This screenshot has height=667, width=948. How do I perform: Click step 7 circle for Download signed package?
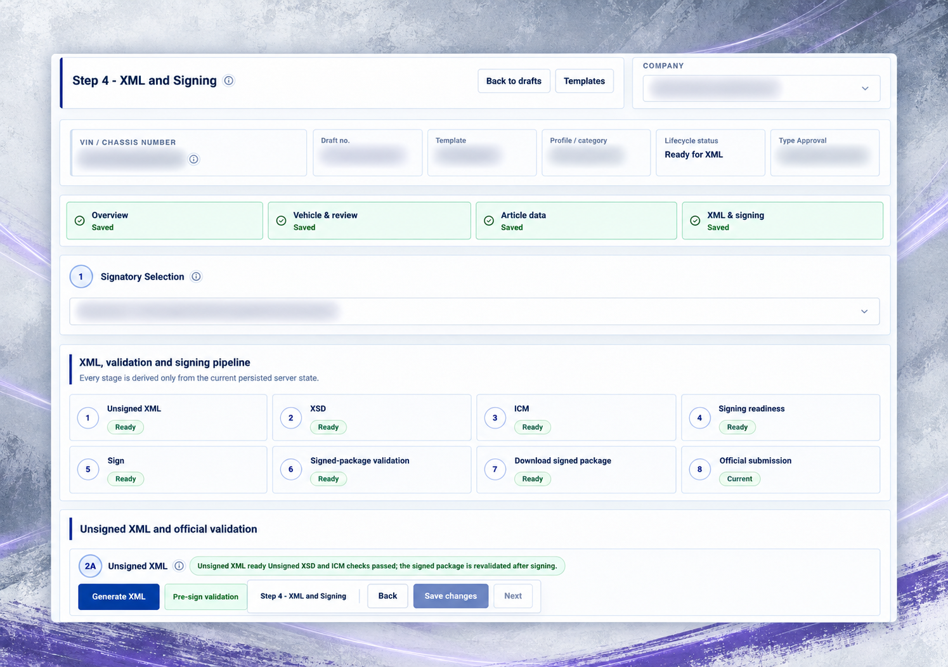[495, 469]
